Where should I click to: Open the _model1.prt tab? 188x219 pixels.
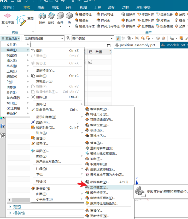(174, 45)
